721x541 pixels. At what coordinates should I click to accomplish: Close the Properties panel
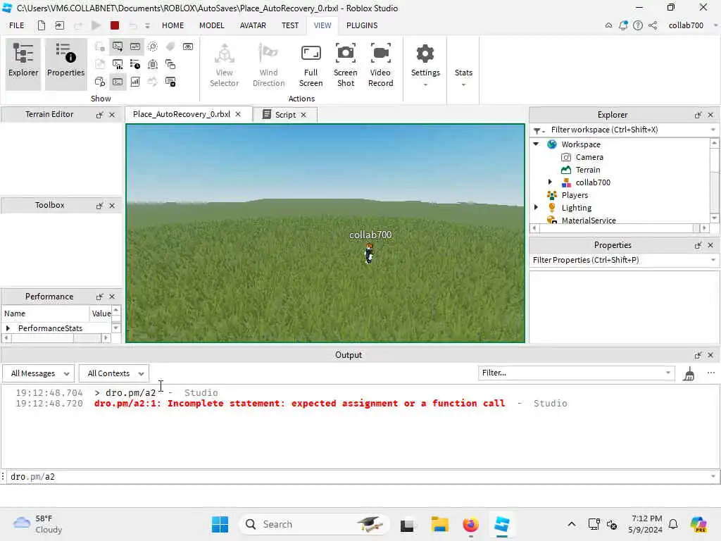710,245
